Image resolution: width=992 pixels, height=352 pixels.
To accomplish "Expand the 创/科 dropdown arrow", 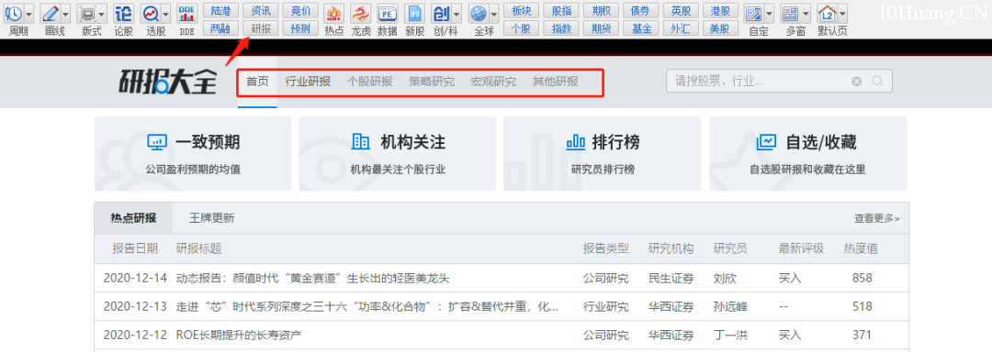I will pos(457,13).
